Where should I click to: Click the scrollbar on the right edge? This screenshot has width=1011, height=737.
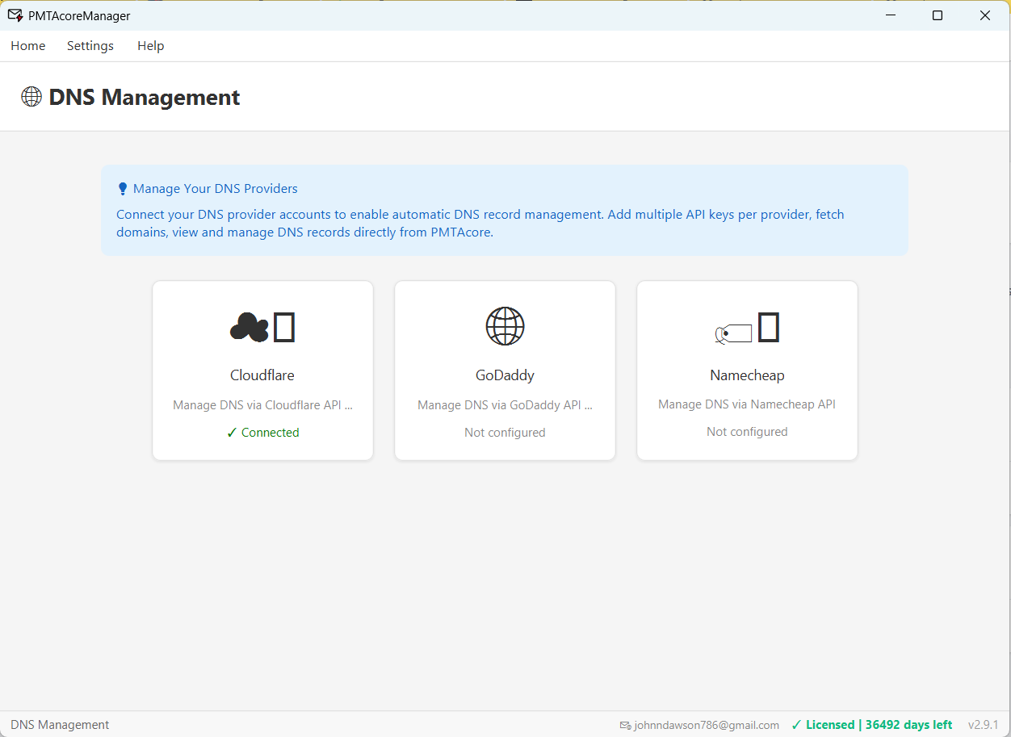tap(1006, 291)
